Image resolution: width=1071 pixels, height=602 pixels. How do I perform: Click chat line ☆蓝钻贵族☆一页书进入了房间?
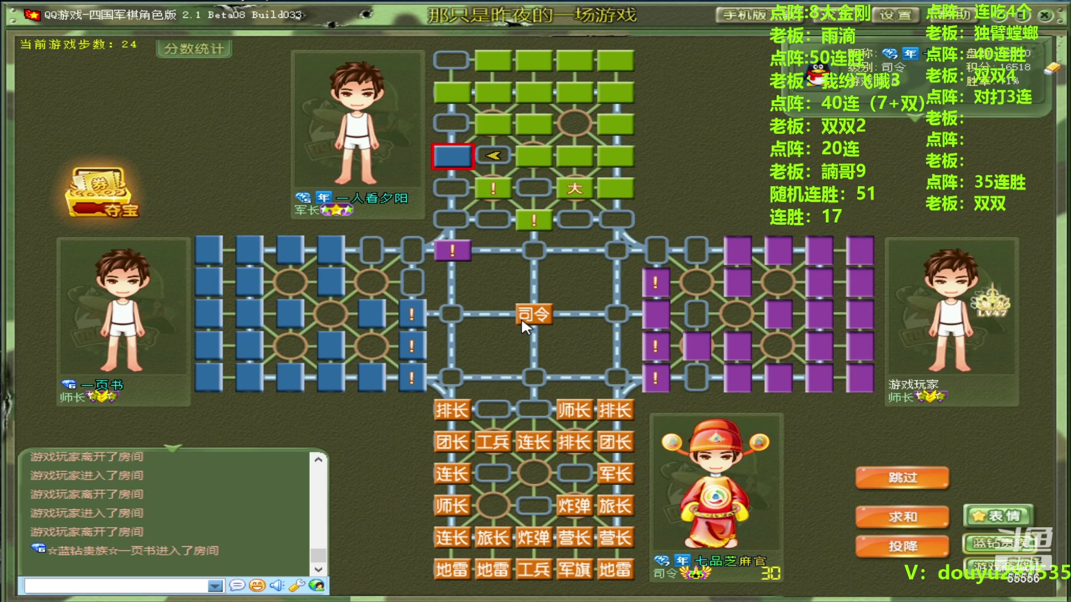(x=133, y=551)
